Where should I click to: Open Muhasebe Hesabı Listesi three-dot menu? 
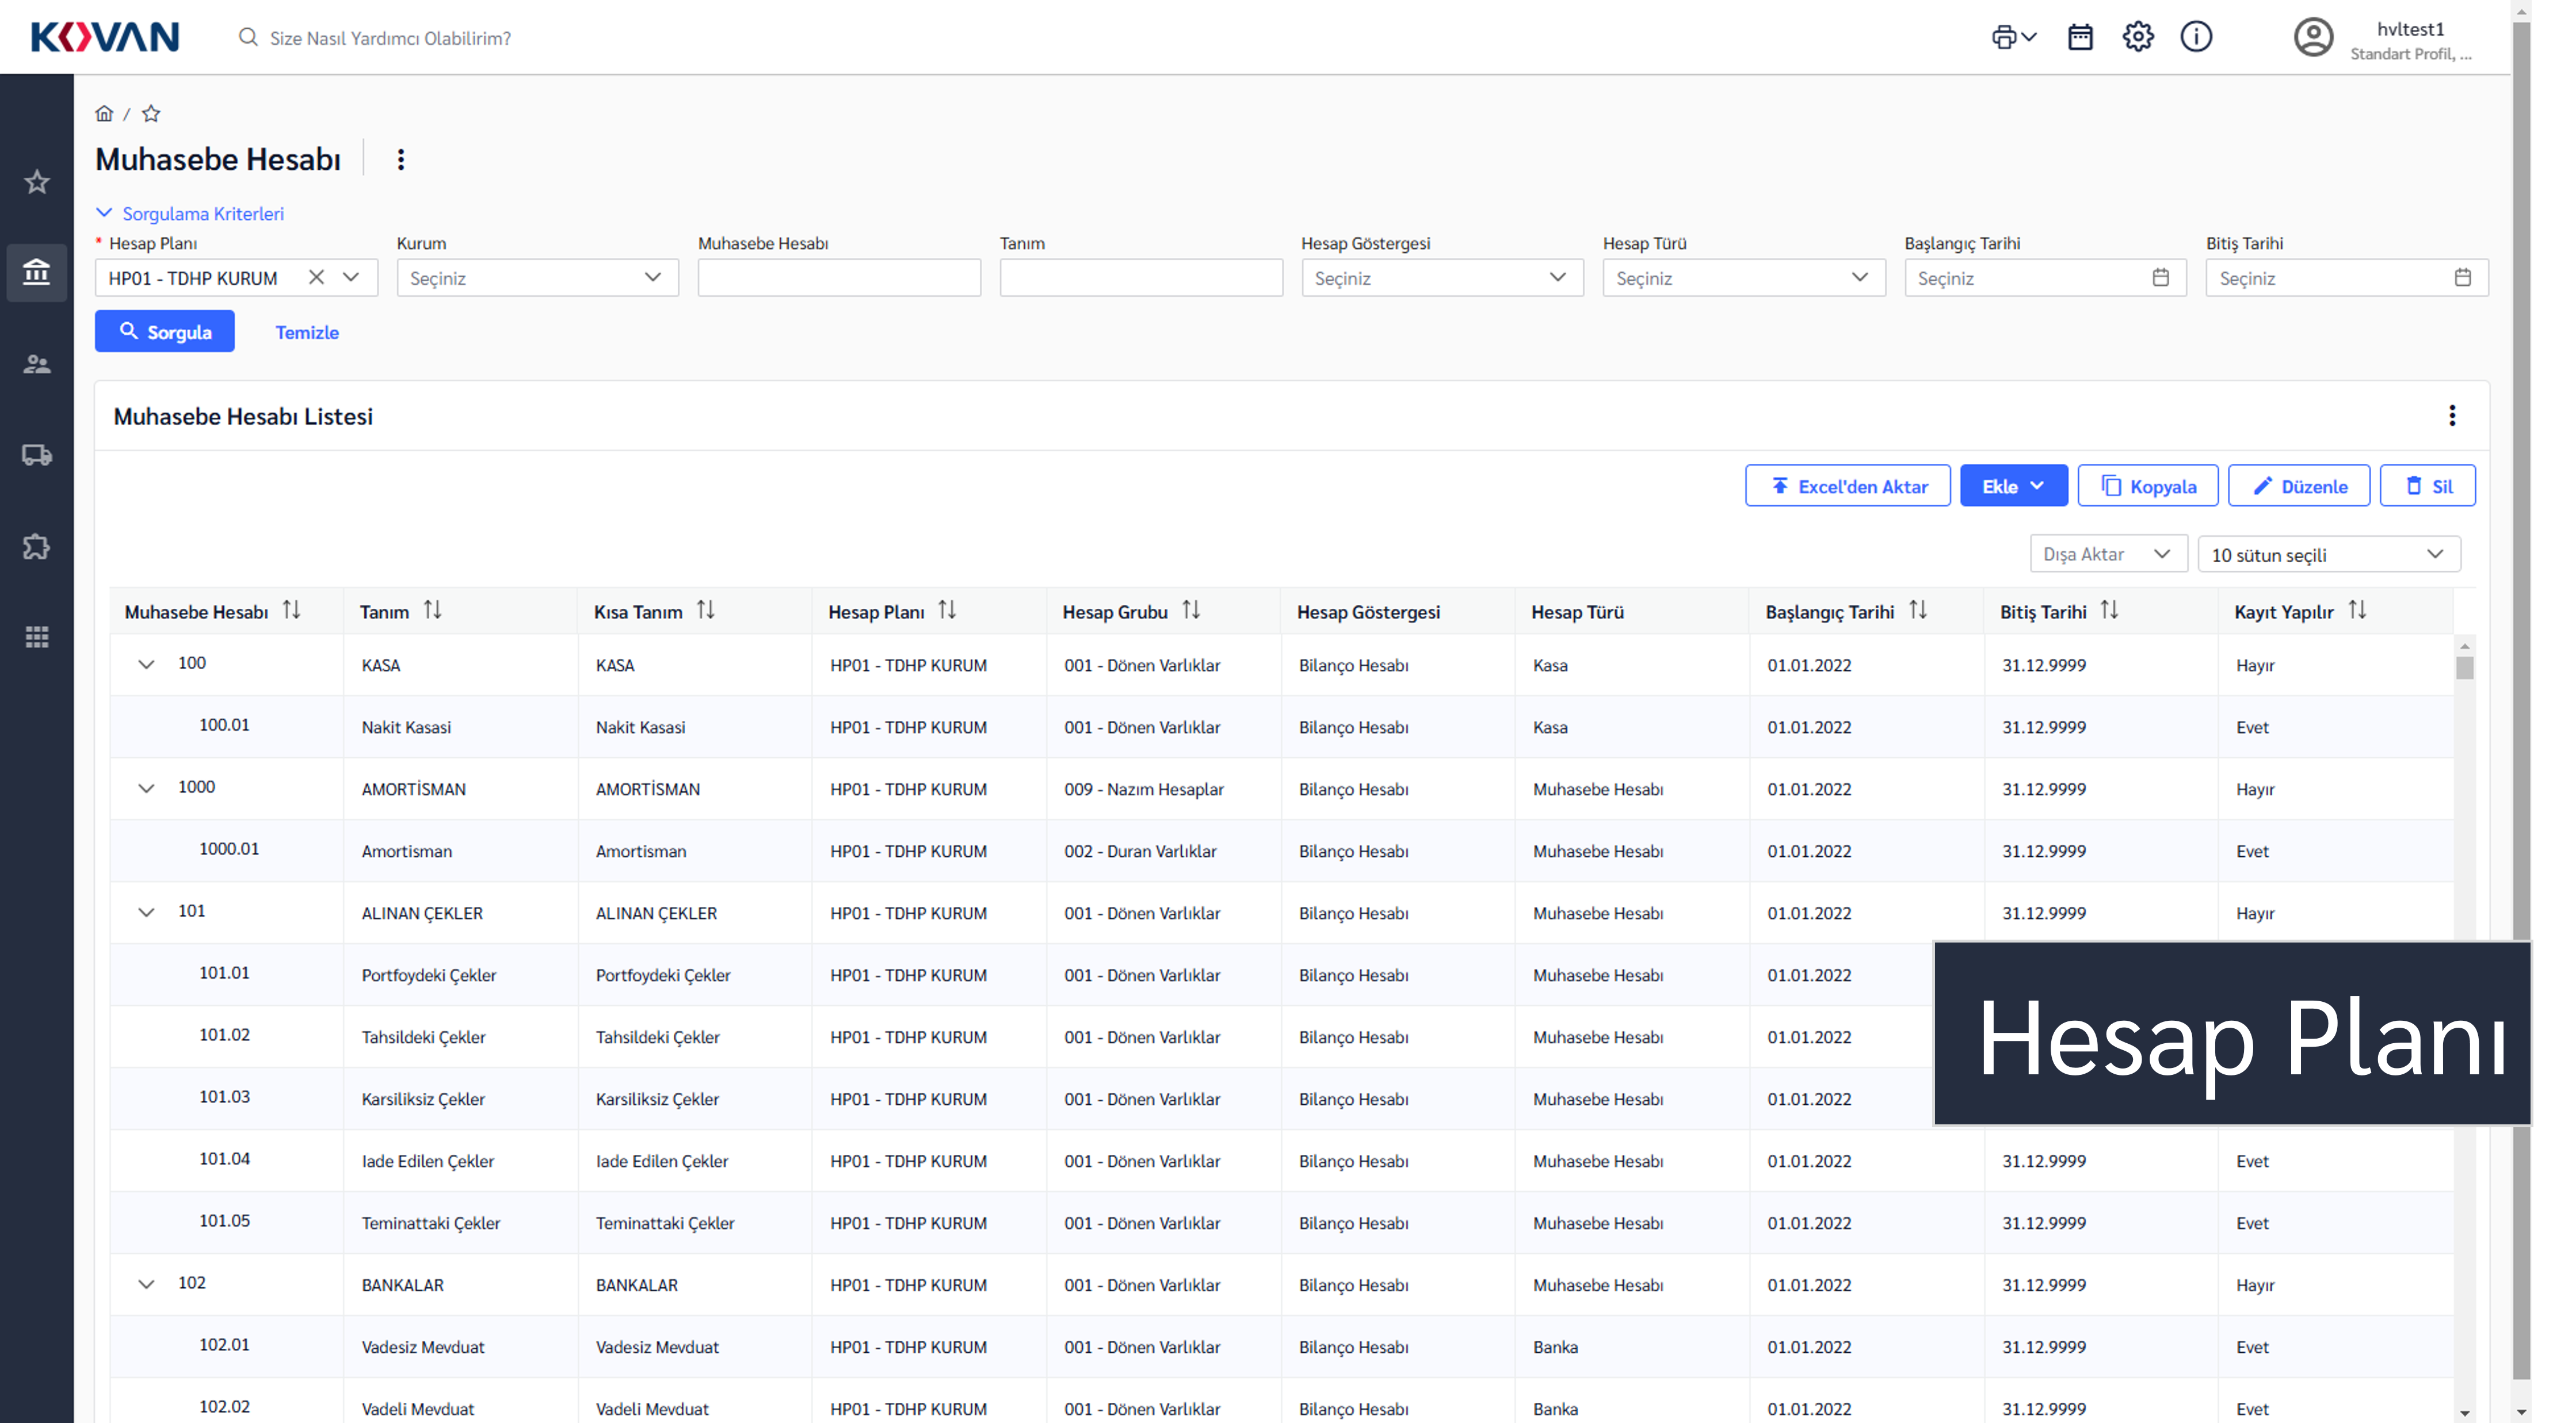[x=2452, y=416]
